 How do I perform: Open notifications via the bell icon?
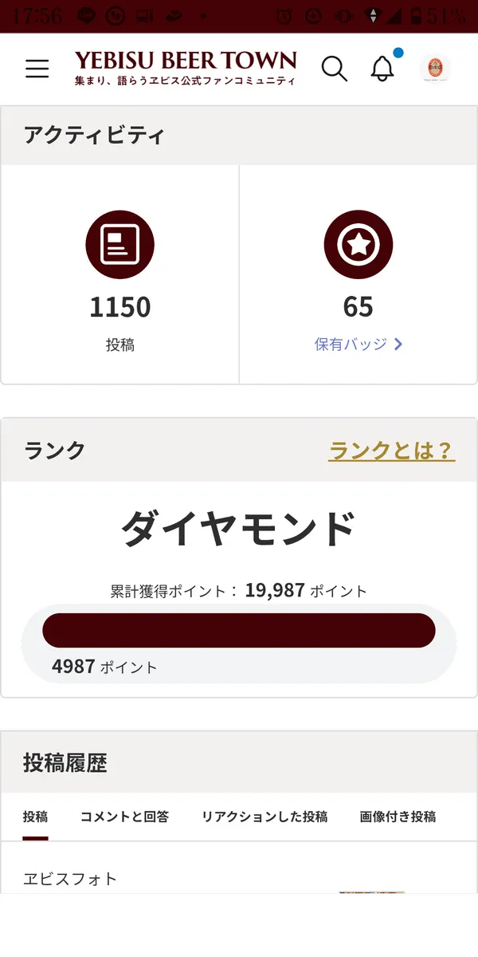(x=383, y=69)
